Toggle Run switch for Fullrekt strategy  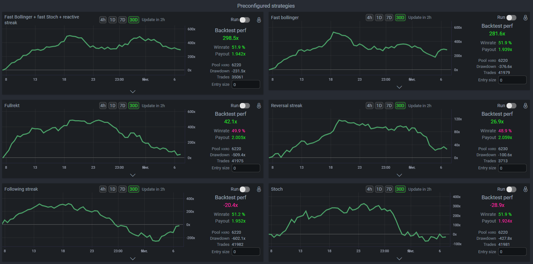(x=245, y=106)
